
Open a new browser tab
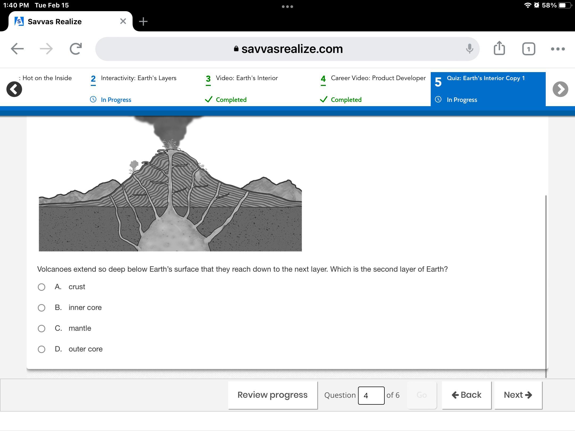(x=143, y=21)
